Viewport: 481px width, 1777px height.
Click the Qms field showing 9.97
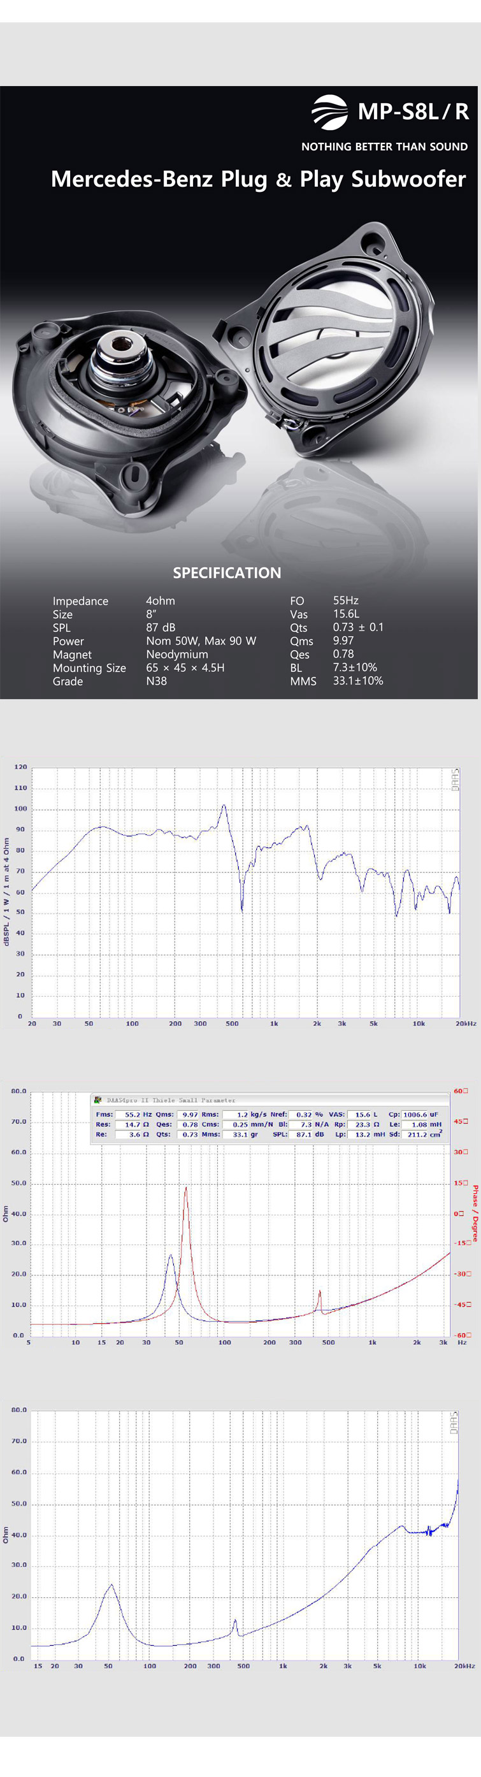pos(189,1114)
